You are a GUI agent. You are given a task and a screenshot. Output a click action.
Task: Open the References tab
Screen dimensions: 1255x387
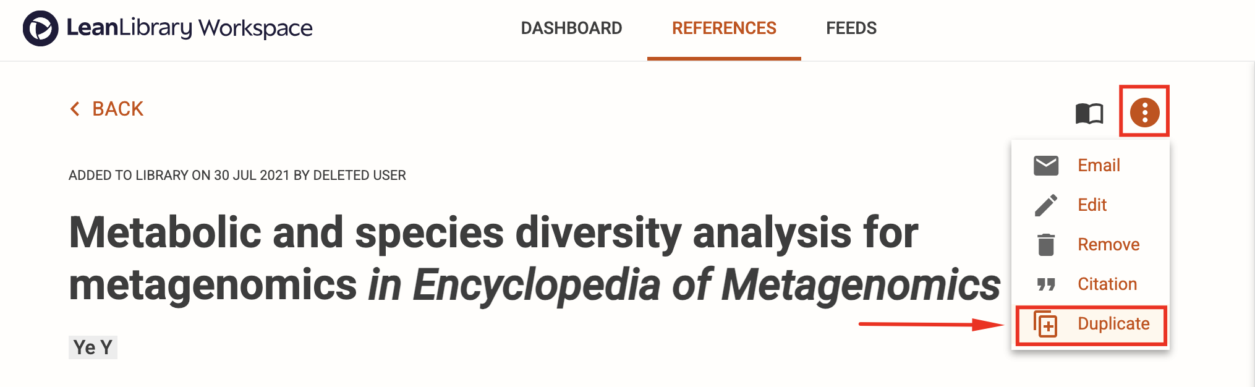724,28
